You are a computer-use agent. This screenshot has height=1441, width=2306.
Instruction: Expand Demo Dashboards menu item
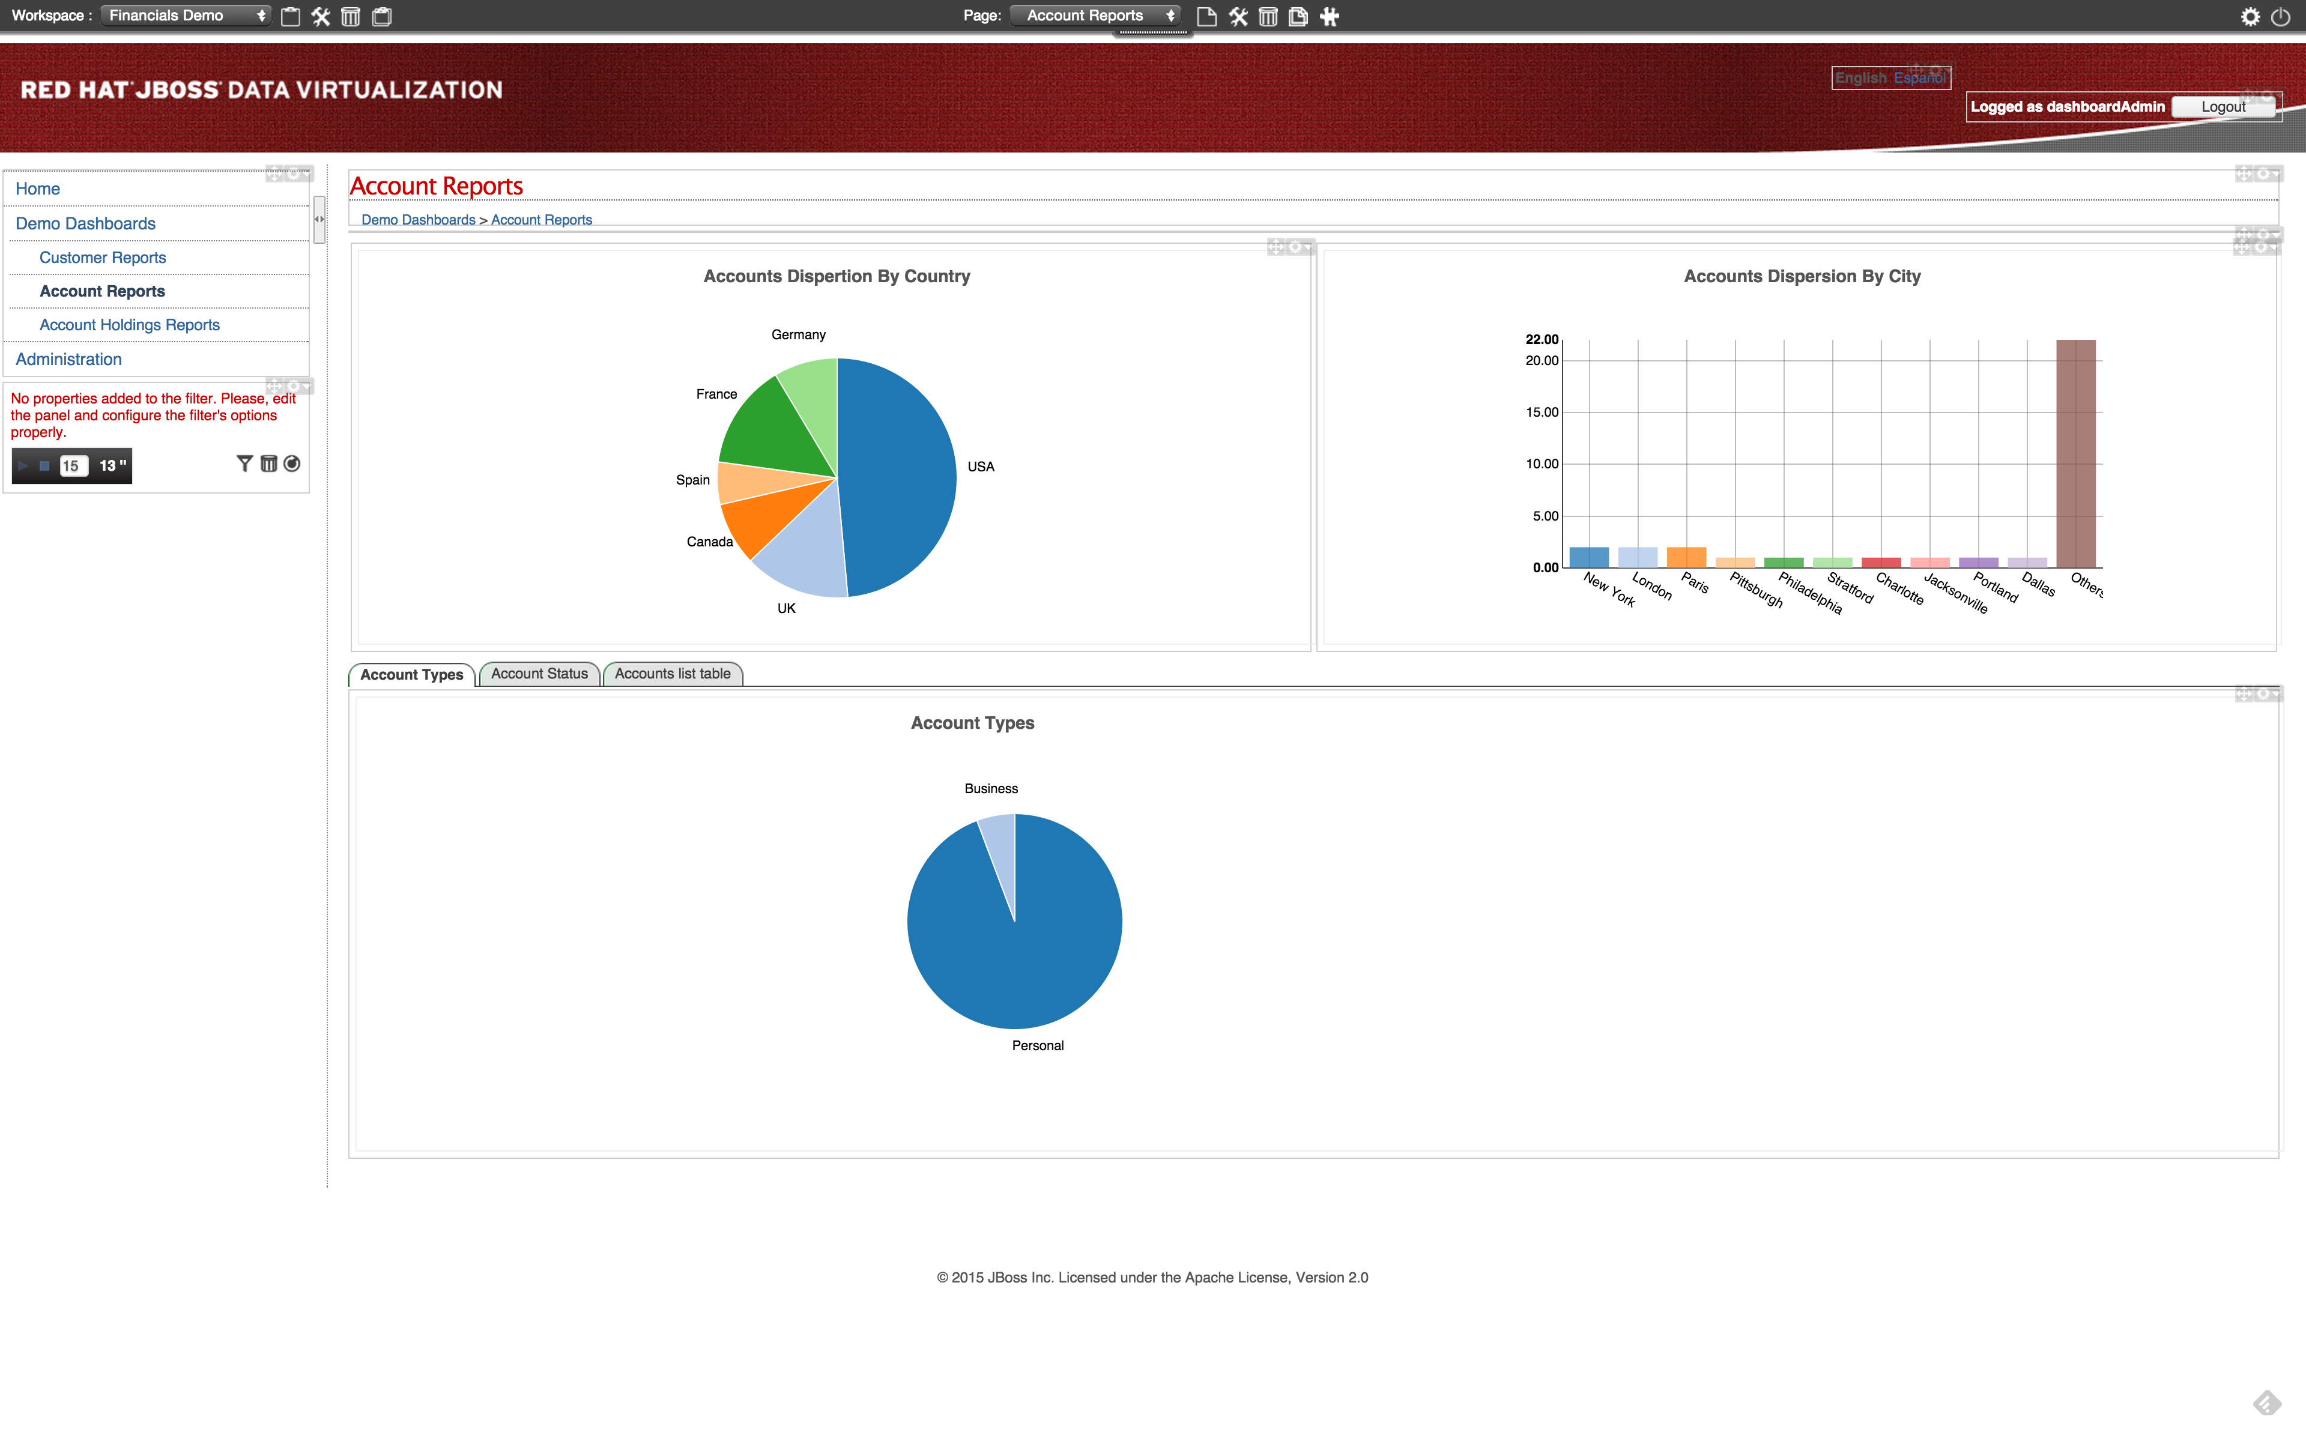pyautogui.click(x=86, y=223)
